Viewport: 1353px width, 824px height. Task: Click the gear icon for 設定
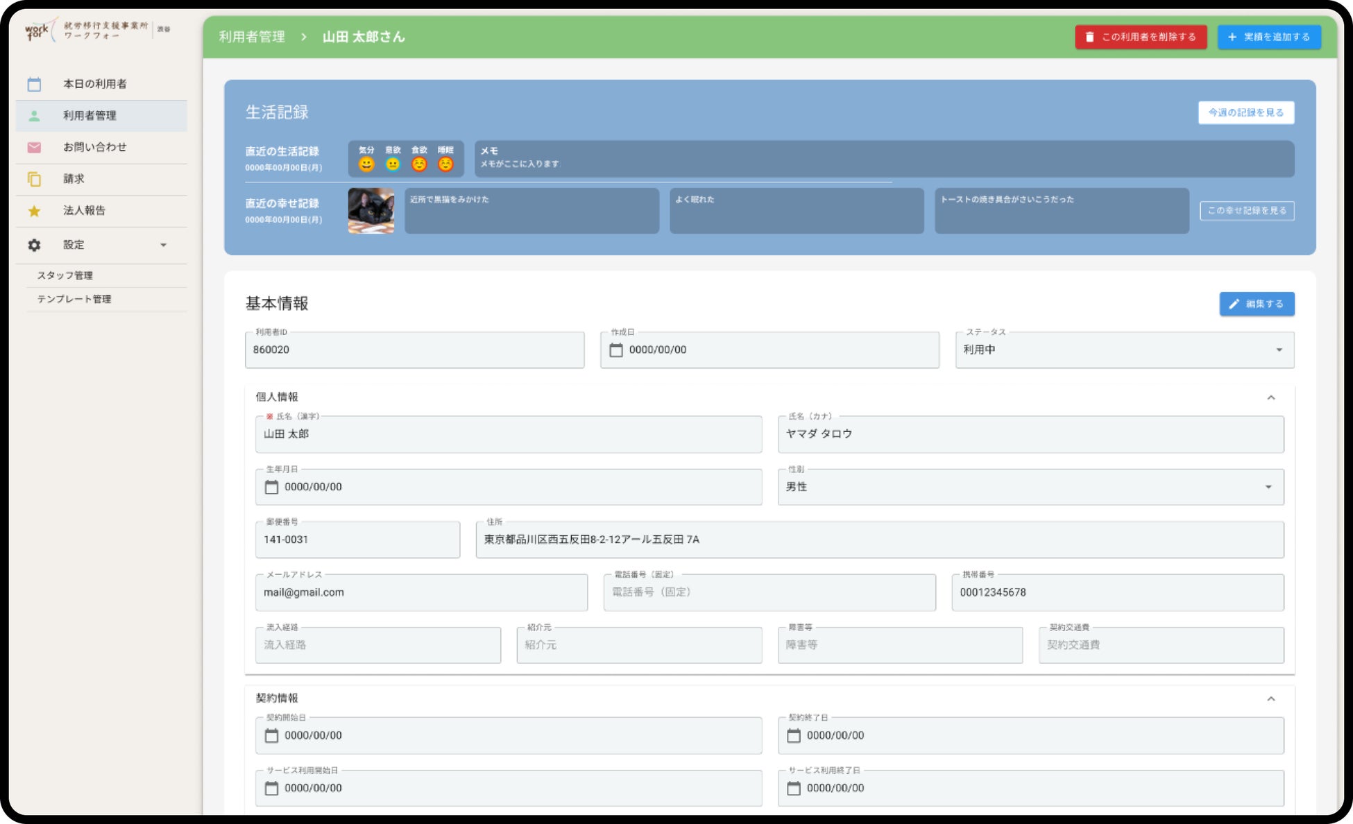tap(34, 245)
